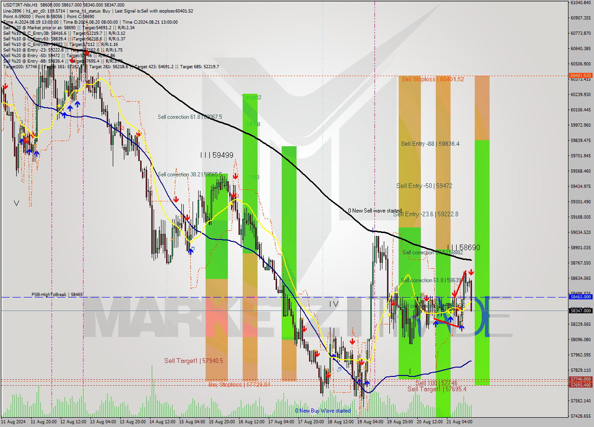Click the '15 Aug 20:00' time label
Screen dimensions: 594x427
point(222,422)
